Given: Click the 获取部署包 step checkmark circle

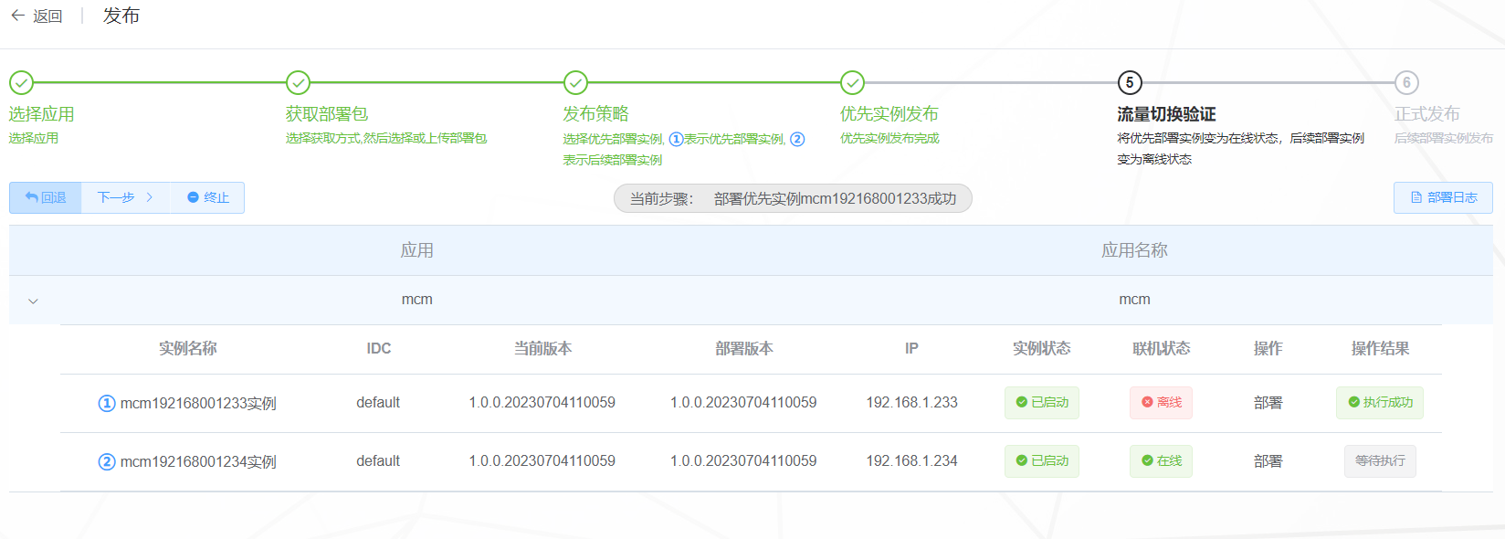Looking at the screenshot, I should 298,83.
